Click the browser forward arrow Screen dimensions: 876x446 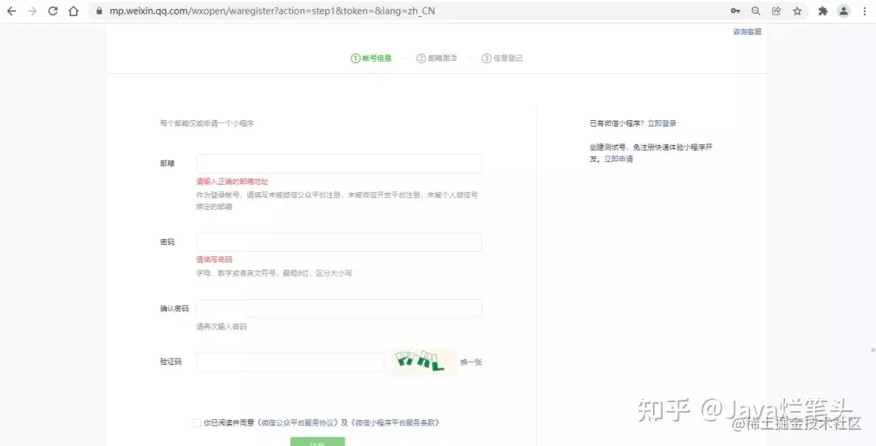[32, 11]
